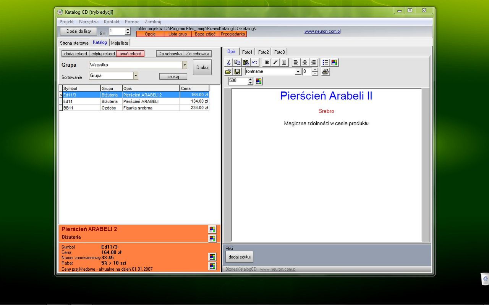Viewport: 489px width, 305px height.
Task: Open Baza zdjęć
Action: 205,34
